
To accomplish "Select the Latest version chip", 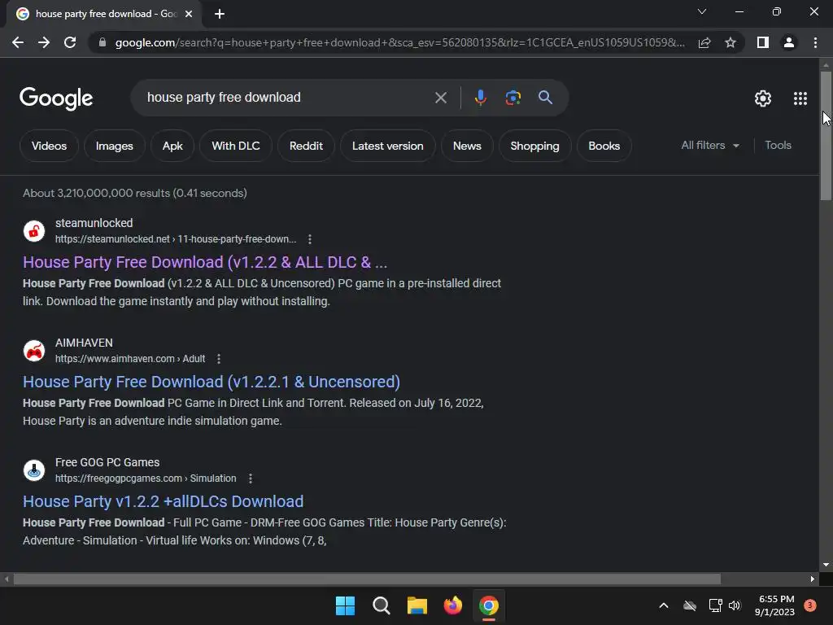I will coord(388,146).
